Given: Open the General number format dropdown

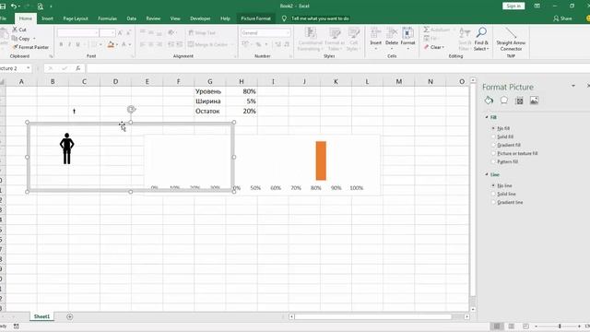Looking at the screenshot, I should point(288,33).
